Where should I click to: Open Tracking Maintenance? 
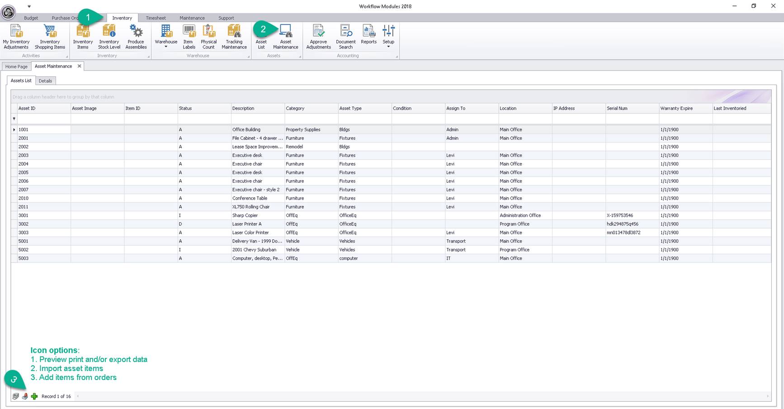tap(234, 37)
